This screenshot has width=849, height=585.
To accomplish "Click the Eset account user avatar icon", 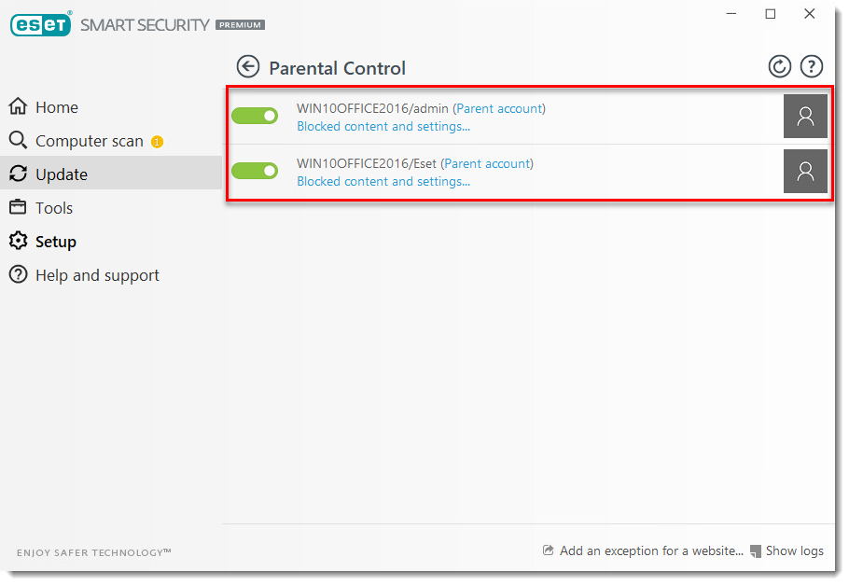I will pos(805,172).
